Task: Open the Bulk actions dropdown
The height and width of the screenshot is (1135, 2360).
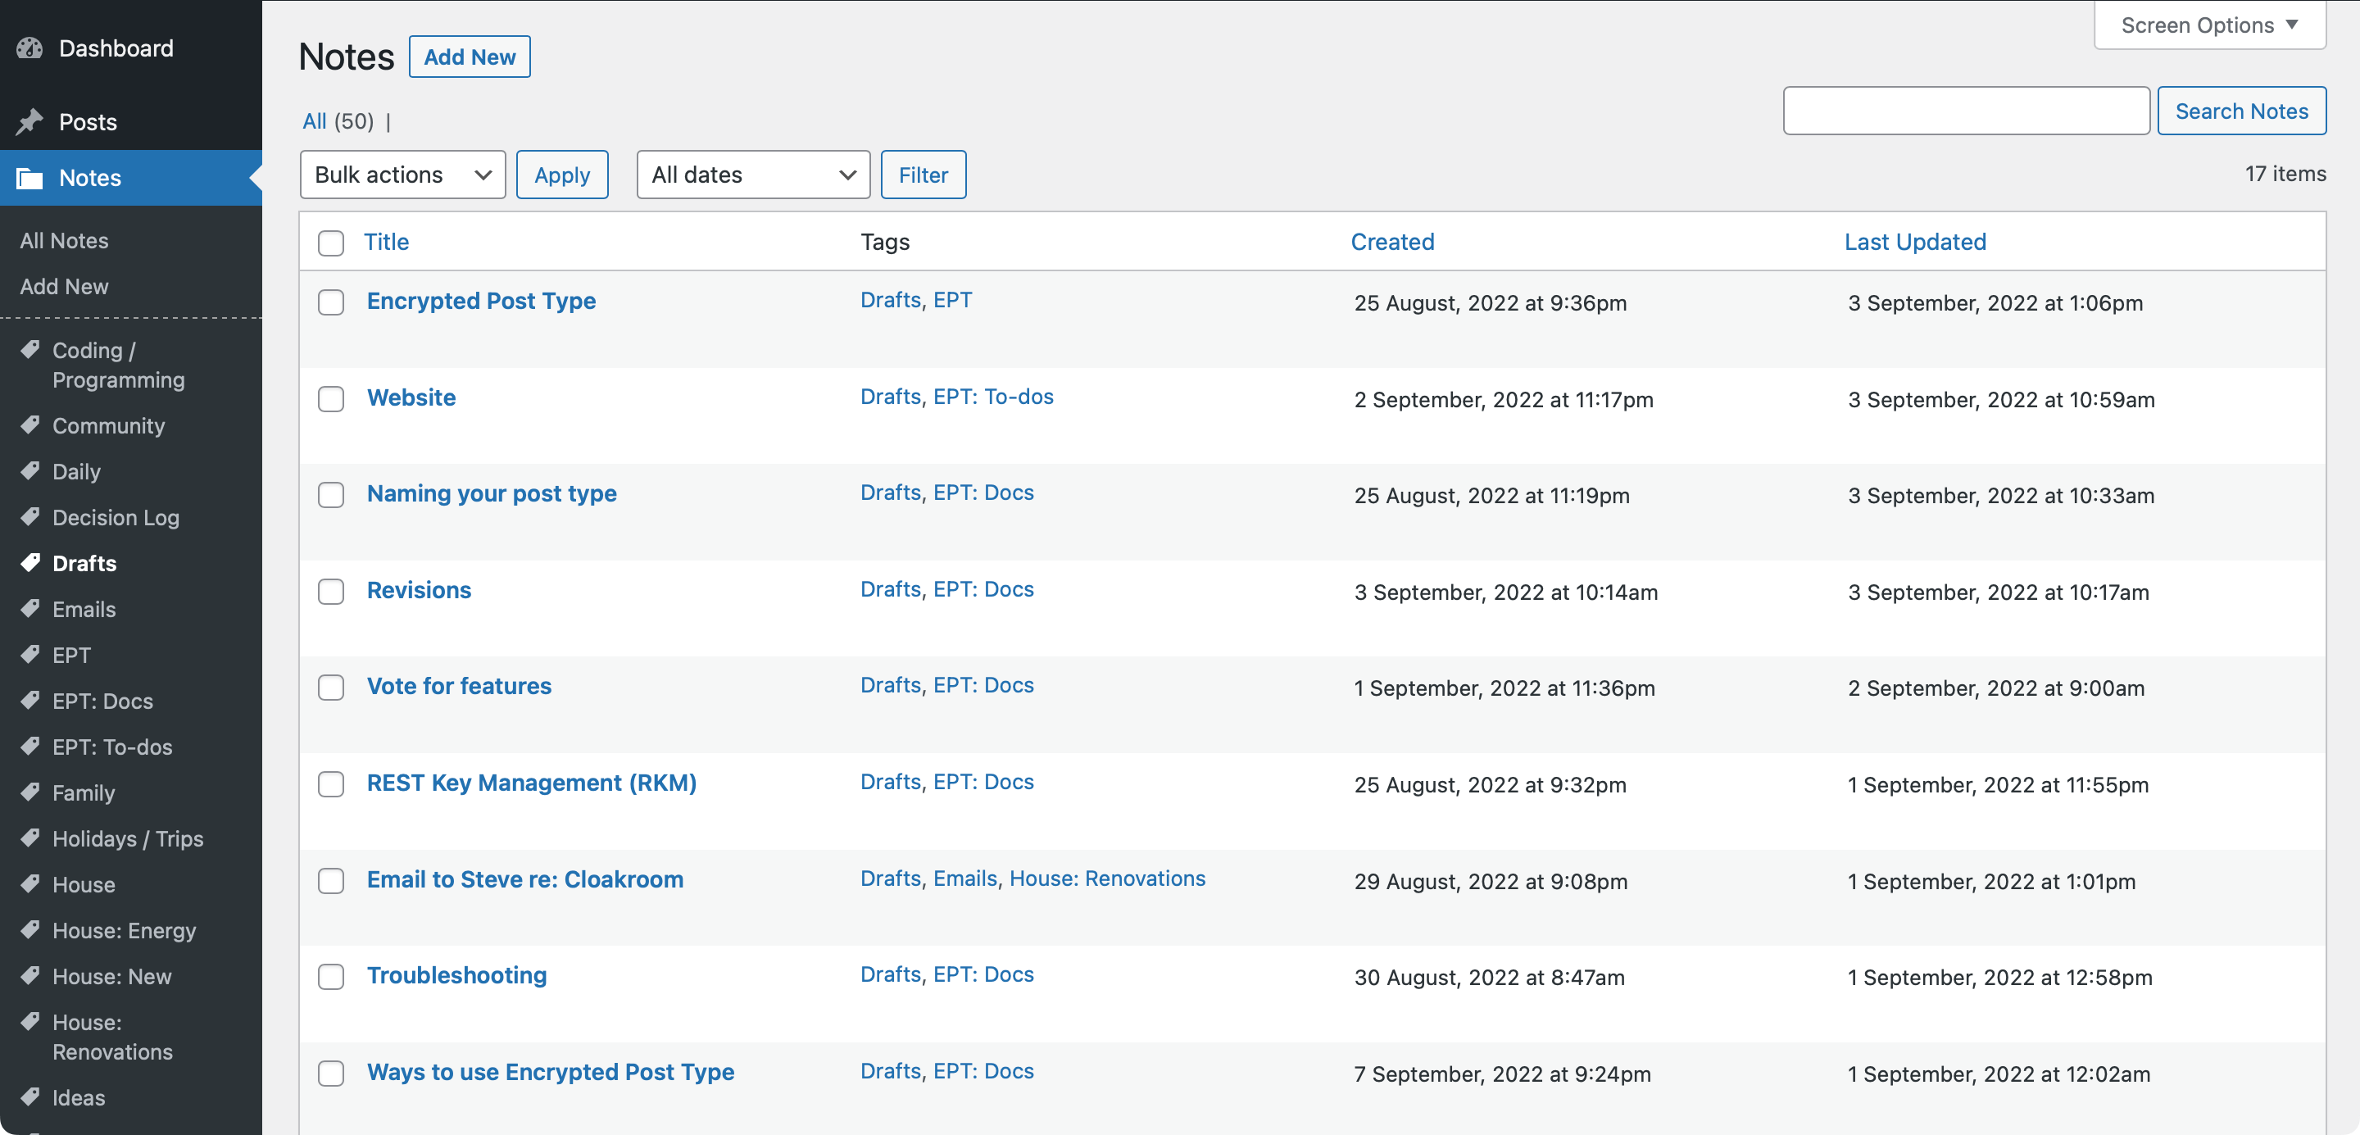Action: 402,175
